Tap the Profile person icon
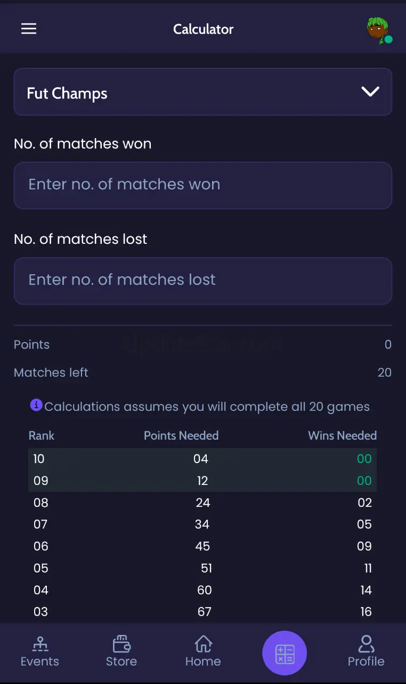Image resolution: width=406 pixels, height=684 pixels. pyautogui.click(x=366, y=644)
